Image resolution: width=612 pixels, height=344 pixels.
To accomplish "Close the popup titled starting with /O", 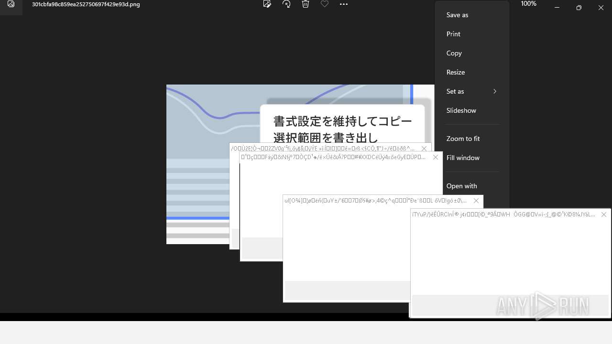I will [x=424, y=149].
